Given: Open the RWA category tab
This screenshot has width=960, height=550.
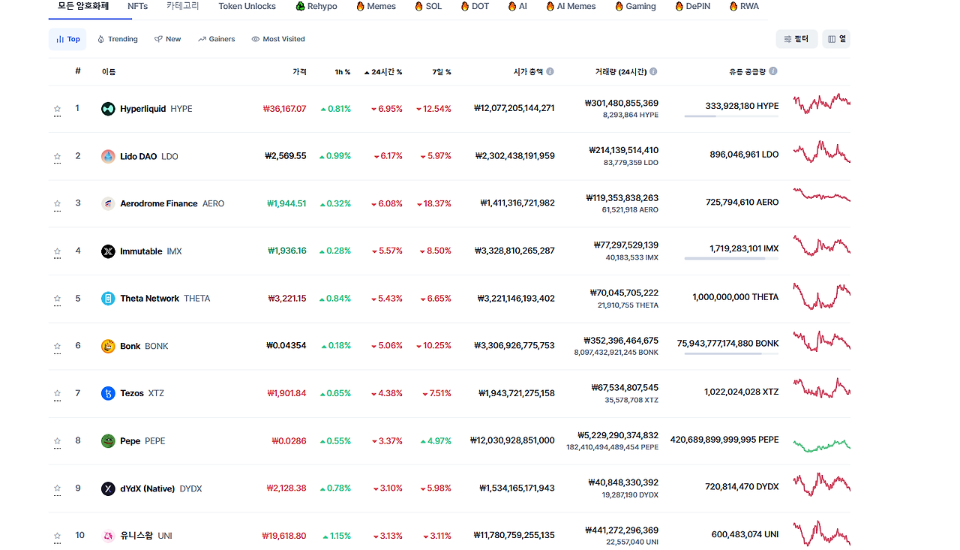Looking at the screenshot, I should coord(744,6).
